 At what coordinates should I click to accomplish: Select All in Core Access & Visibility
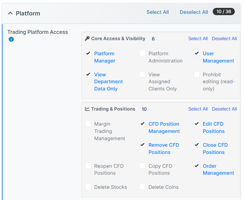point(198,38)
